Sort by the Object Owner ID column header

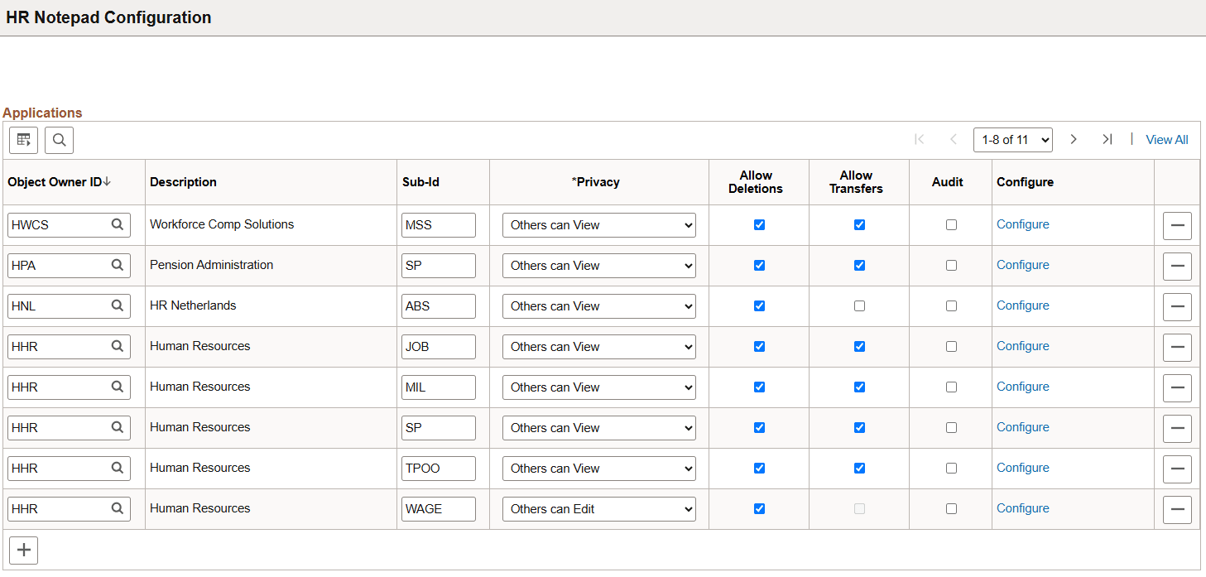[52, 181]
